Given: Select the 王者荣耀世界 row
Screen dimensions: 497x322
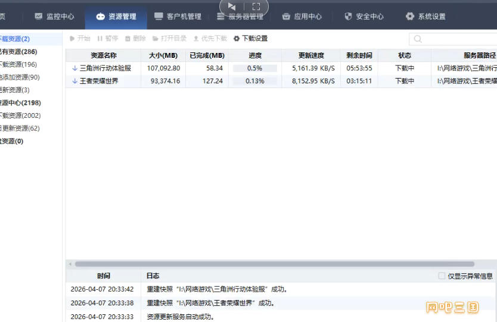Looking at the screenshot, I should (x=281, y=81).
